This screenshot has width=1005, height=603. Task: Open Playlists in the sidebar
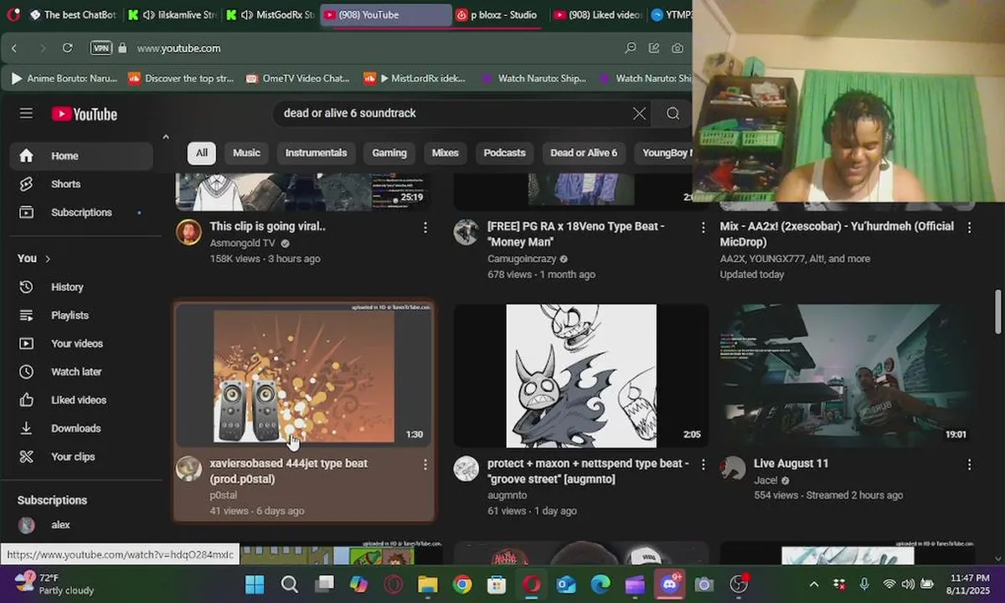pyautogui.click(x=81, y=316)
